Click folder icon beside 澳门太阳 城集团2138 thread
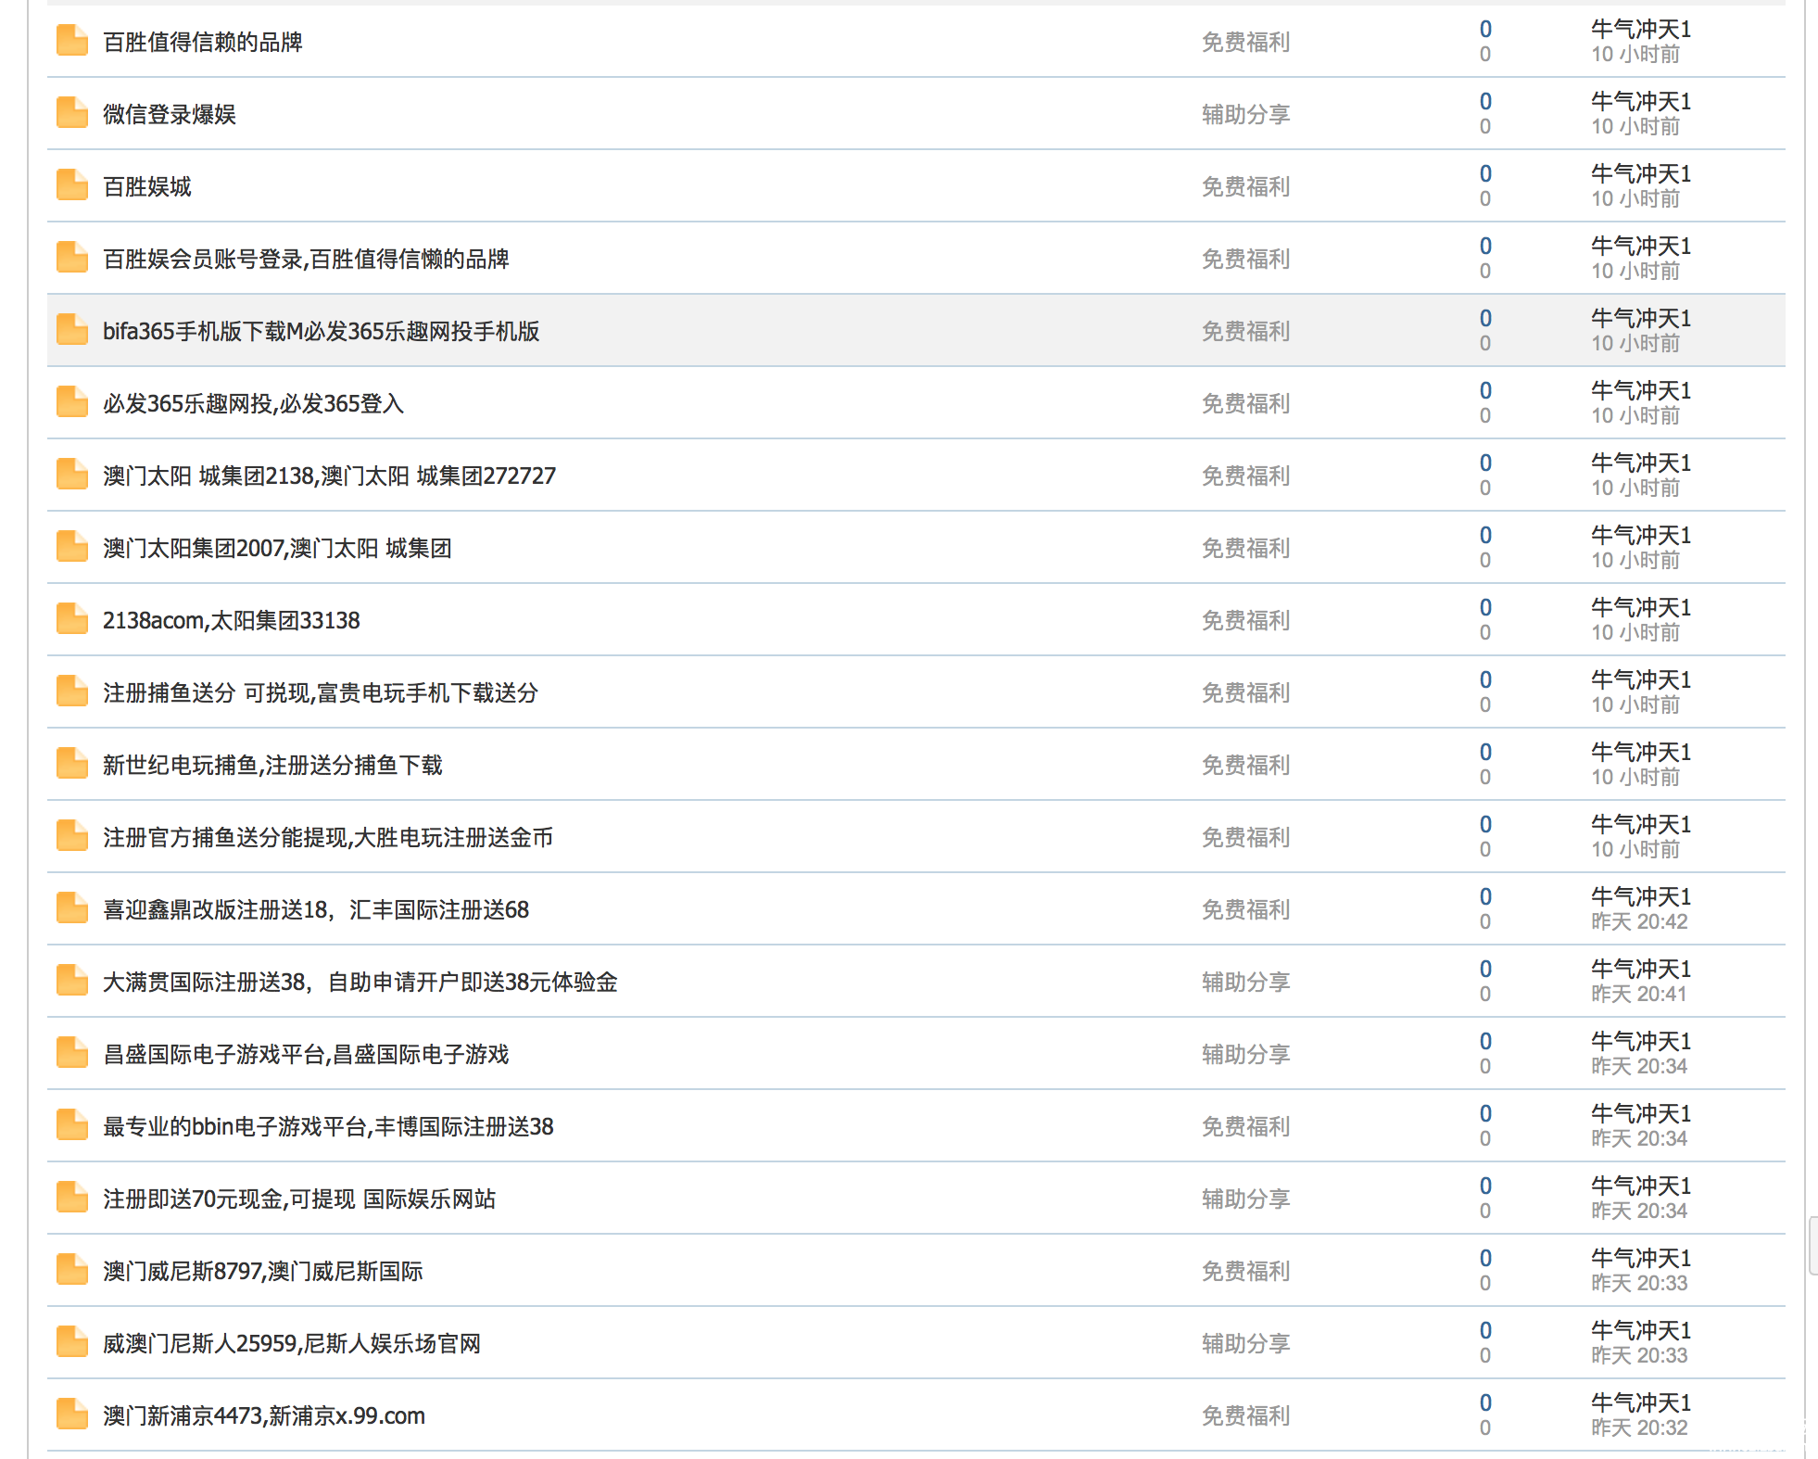This screenshot has width=1818, height=1459. [x=72, y=475]
